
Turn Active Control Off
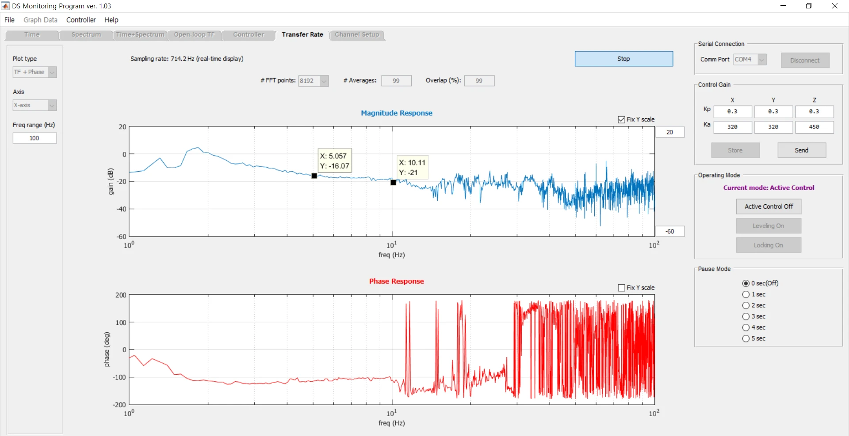(x=769, y=207)
